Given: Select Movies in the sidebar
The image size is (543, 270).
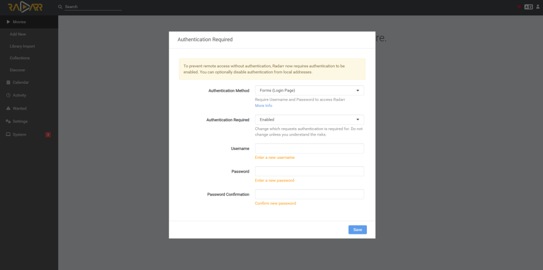Looking at the screenshot, I should tap(19, 22).
